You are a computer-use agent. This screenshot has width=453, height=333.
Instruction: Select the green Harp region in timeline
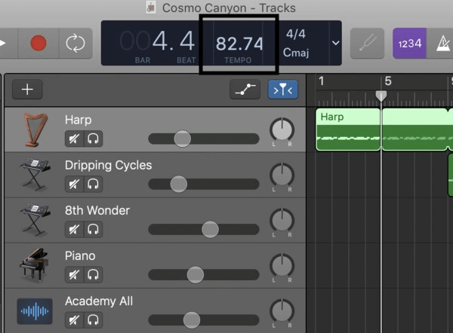point(347,129)
